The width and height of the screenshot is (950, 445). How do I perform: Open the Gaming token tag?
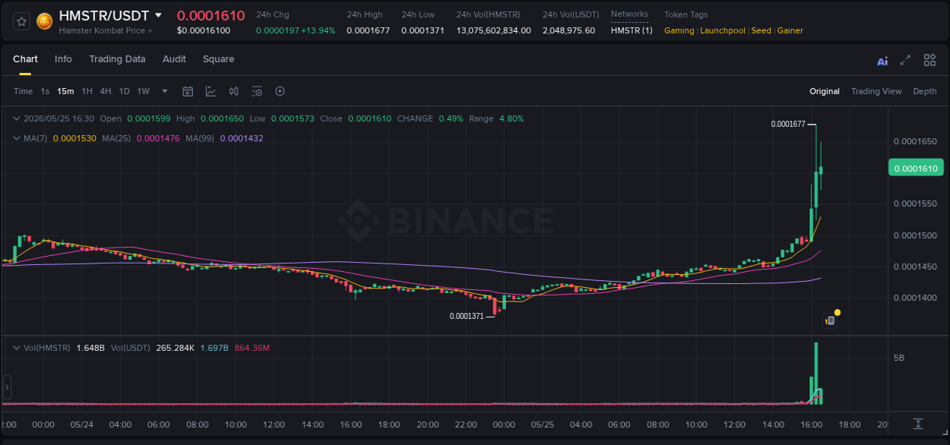679,30
